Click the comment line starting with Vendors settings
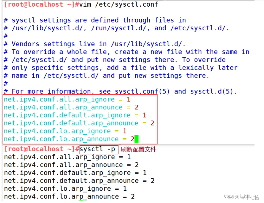Viewport: 264px width, 203px height. 95,44
